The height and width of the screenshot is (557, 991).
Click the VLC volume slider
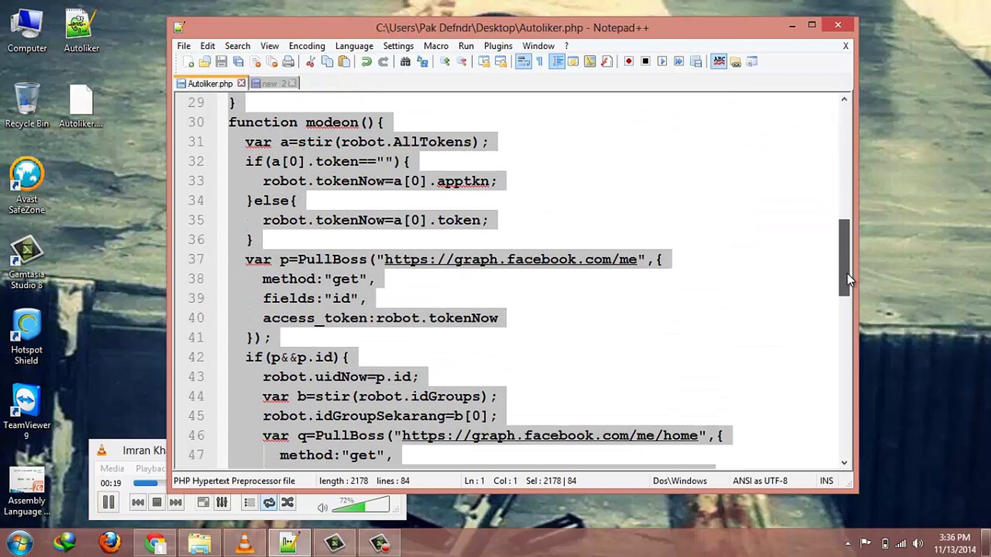[360, 504]
